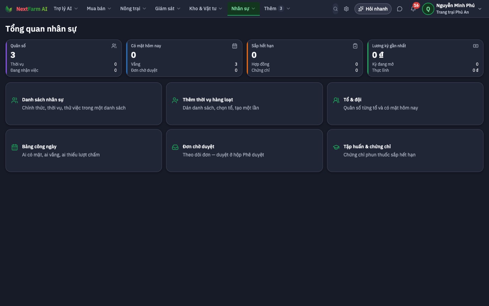Click graduation cap icon for Tập huấn & chứng chỉ

(336, 147)
